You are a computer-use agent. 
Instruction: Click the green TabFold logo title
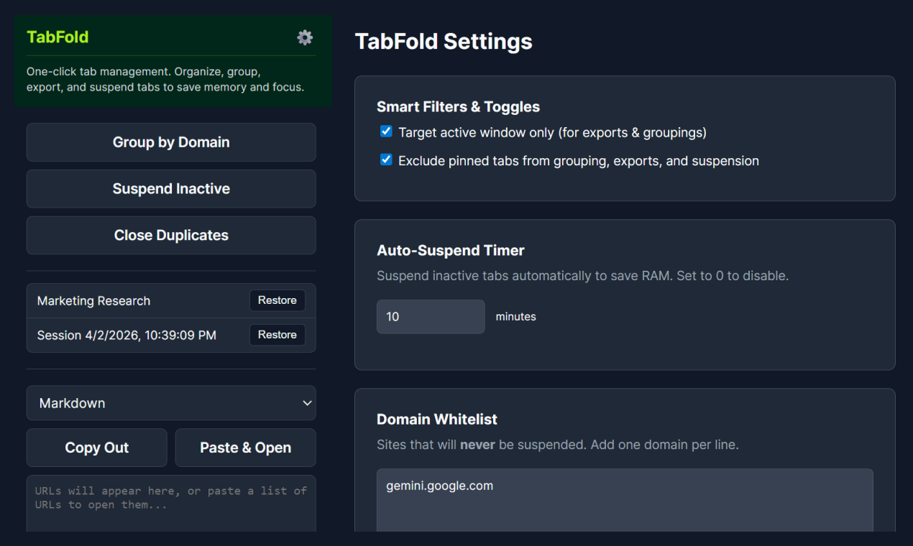pos(58,37)
